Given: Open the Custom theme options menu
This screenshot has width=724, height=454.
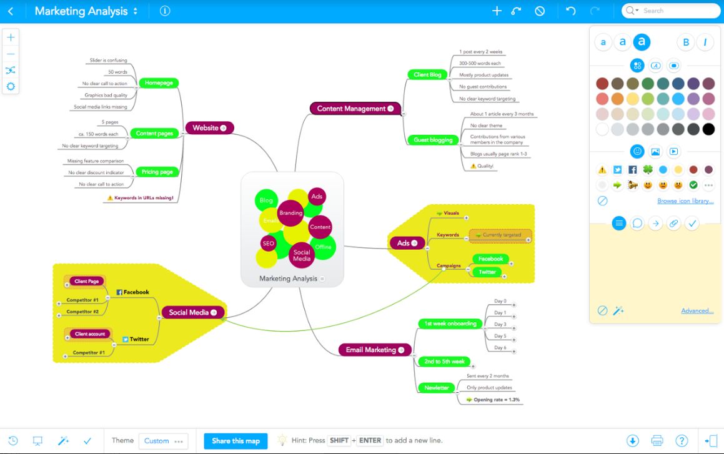Looking at the screenshot, I should tap(179, 441).
